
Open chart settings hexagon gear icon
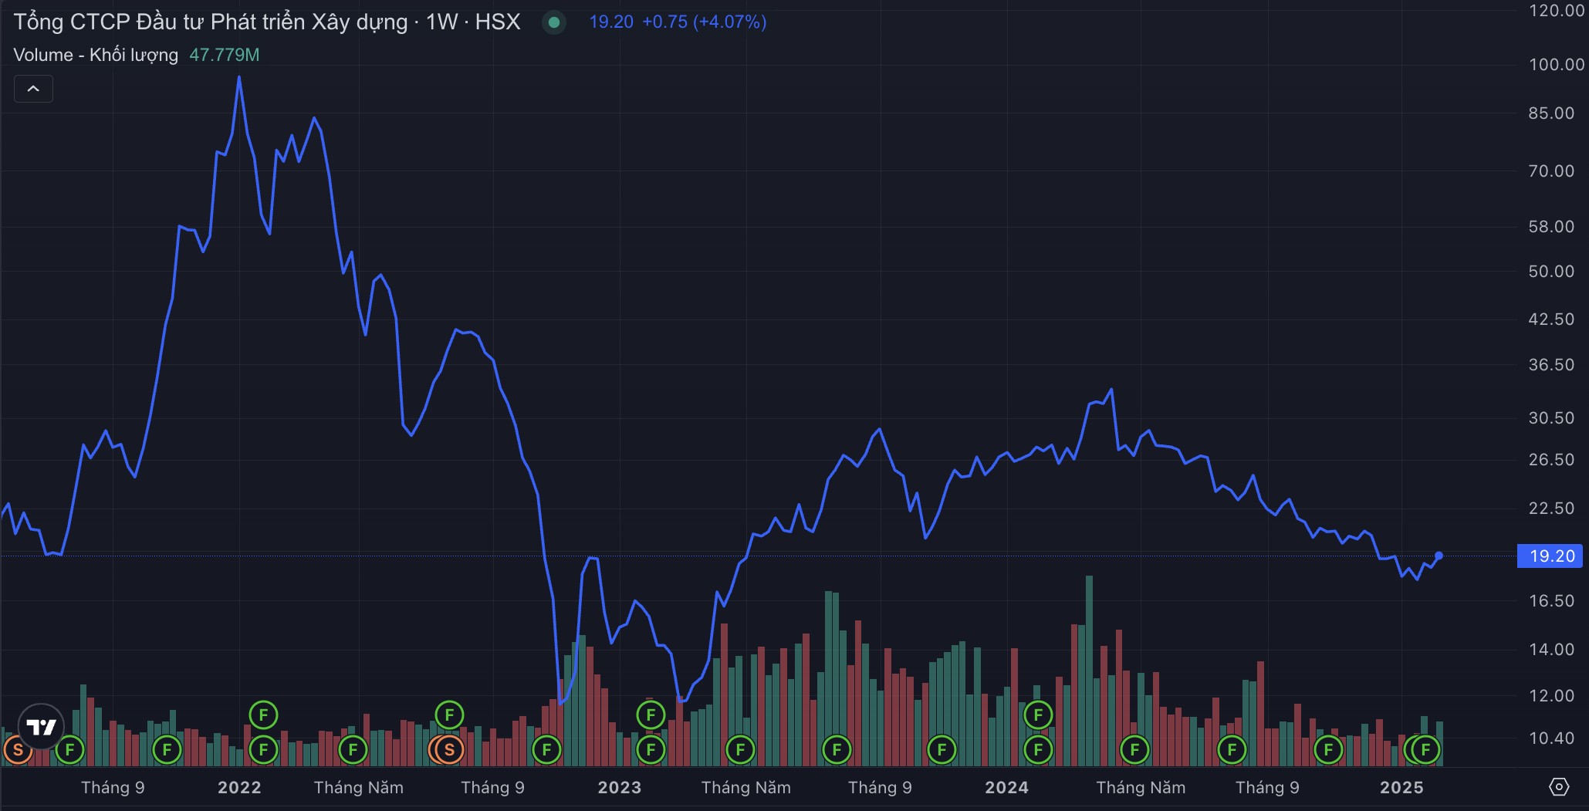pos(1559,786)
